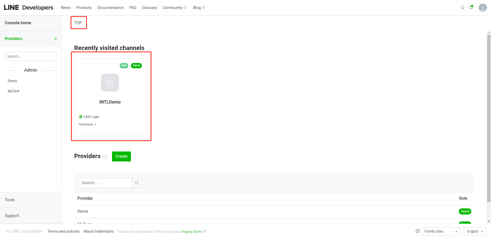The width and height of the screenshot is (491, 239).
Task: Select the MyTest provider in sidebar
Action: pyautogui.click(x=14, y=91)
